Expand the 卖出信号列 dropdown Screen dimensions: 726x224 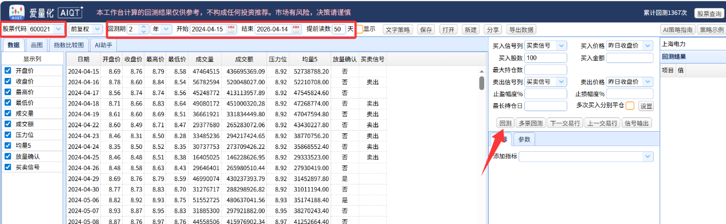[x=561, y=82]
